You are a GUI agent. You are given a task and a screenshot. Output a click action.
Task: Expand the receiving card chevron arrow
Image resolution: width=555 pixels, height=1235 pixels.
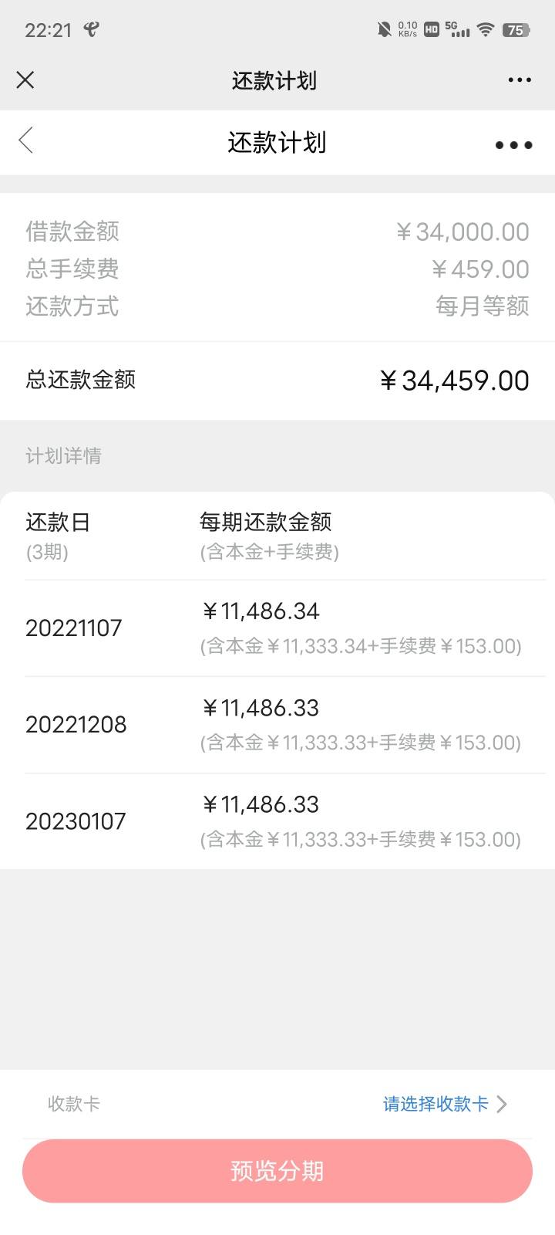[x=502, y=1104]
